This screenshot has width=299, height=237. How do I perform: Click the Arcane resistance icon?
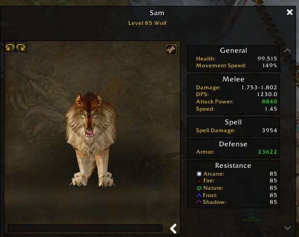click(x=199, y=174)
